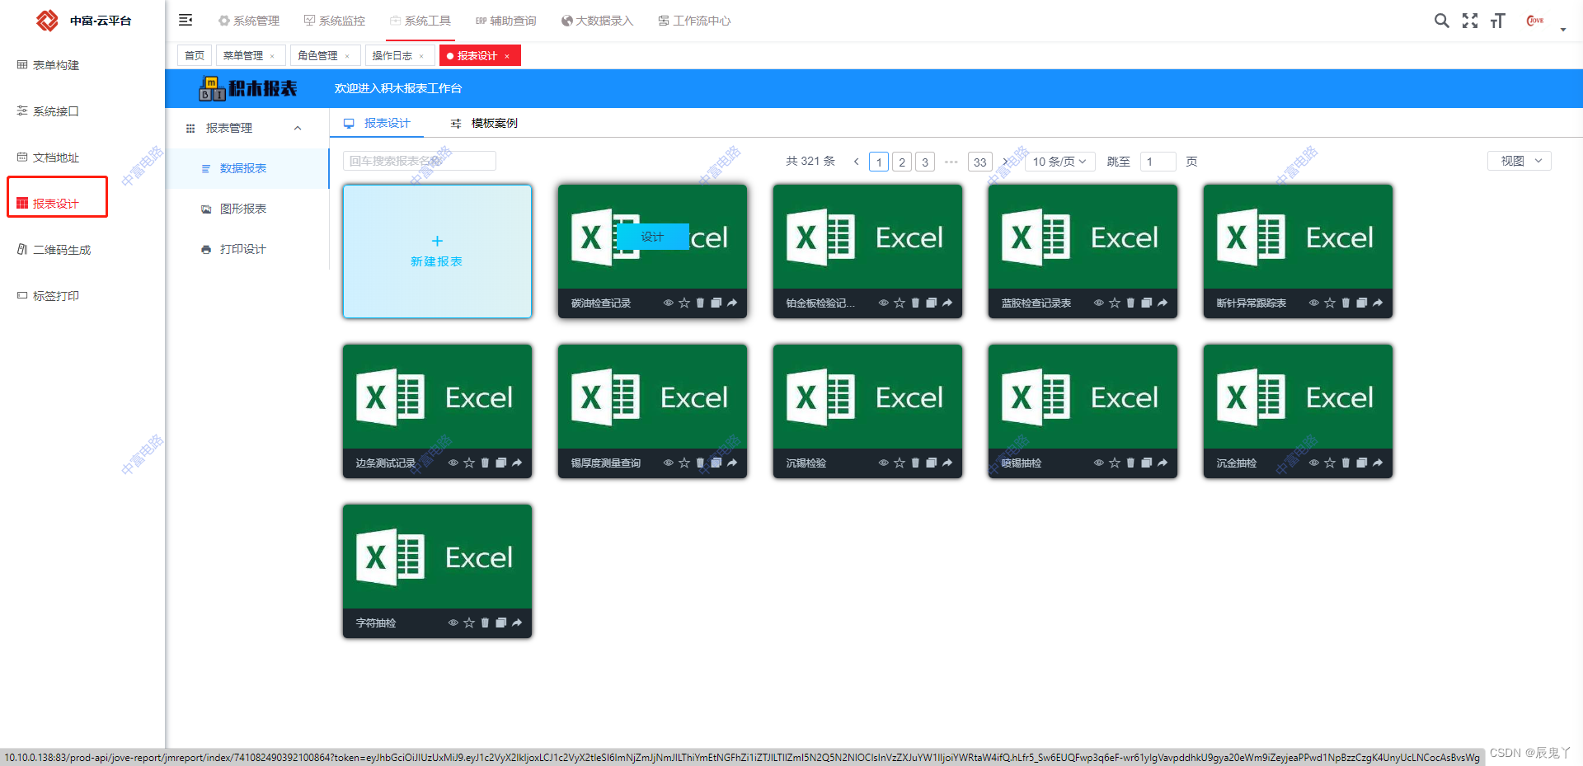Star the 碳油检查记录 report
1583x766 pixels.
point(684,303)
